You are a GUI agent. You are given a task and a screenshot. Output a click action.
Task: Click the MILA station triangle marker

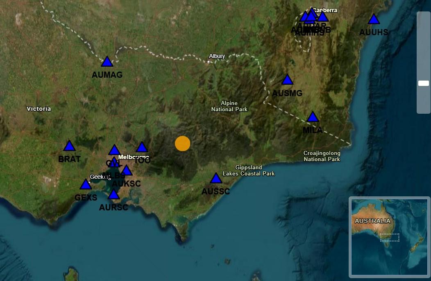(313, 117)
